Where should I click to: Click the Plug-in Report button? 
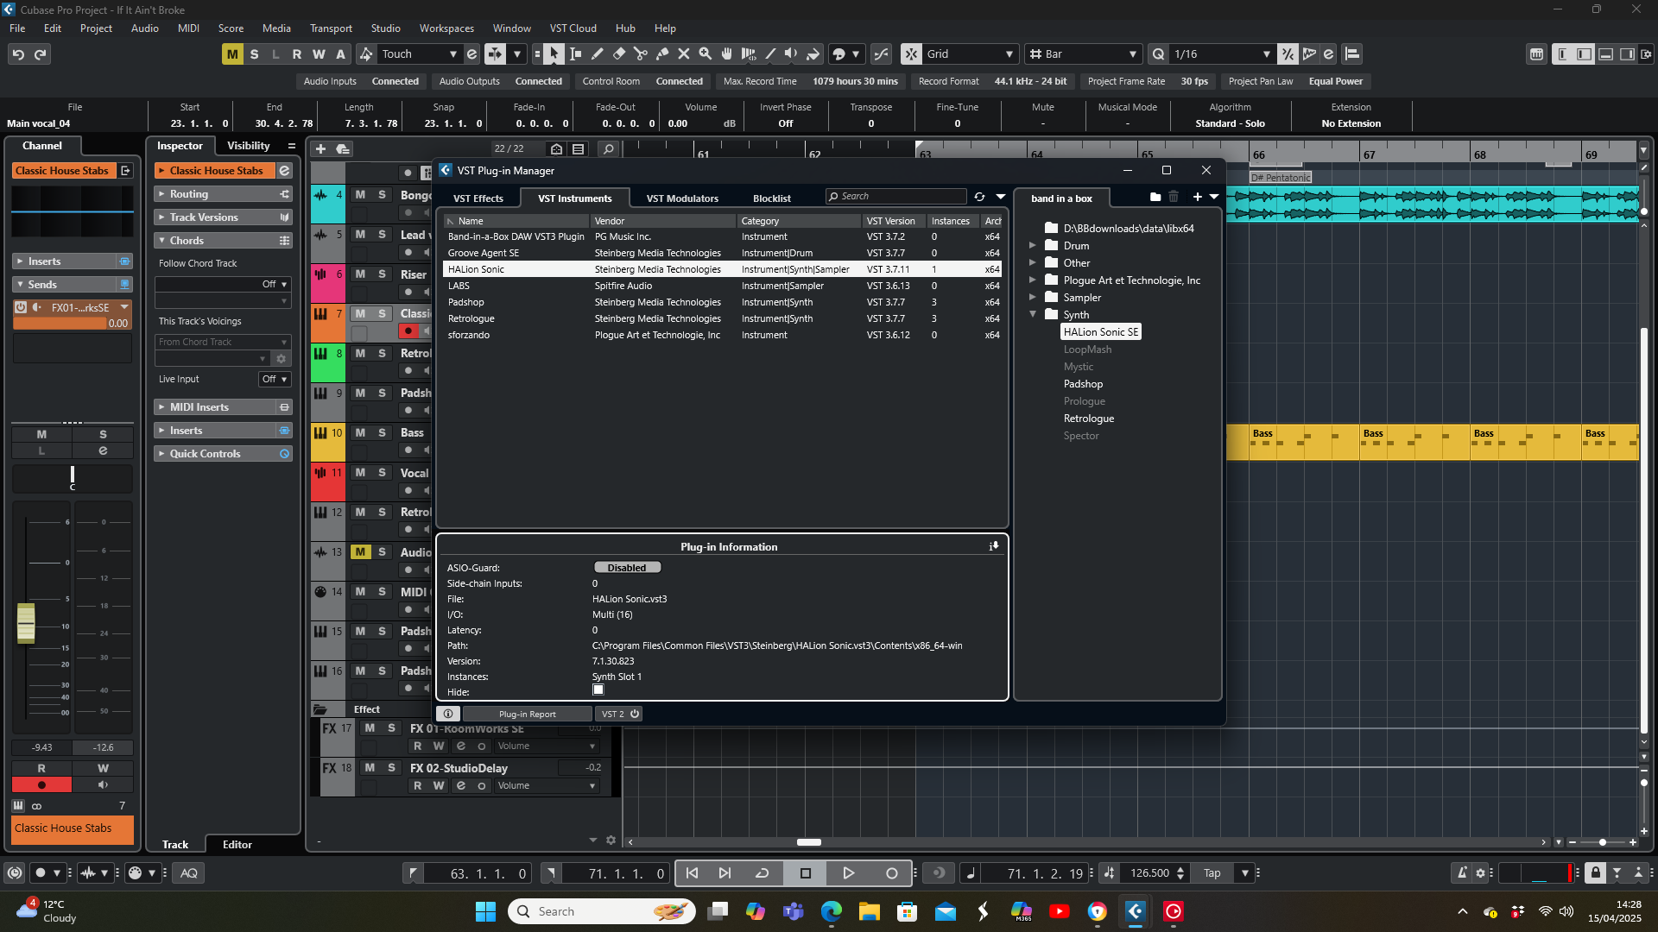(528, 714)
